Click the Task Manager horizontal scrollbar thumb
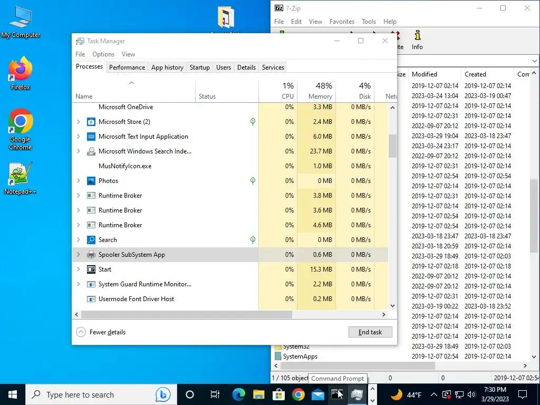Screen dimensions: 540x405 coord(187,314)
